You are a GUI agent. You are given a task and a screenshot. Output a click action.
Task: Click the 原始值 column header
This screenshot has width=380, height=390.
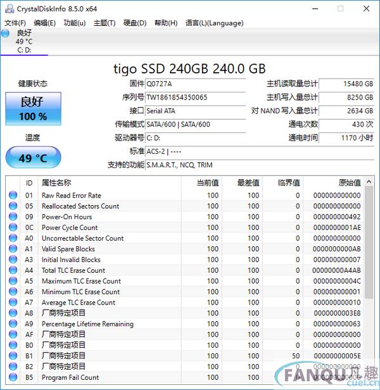point(333,183)
